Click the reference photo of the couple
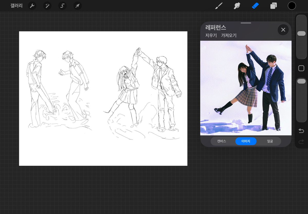This screenshot has height=214, width=308. click(246, 88)
